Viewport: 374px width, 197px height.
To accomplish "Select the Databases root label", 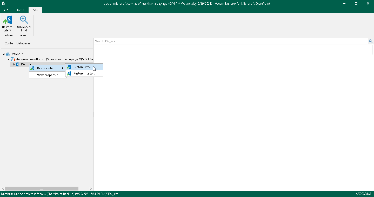I will [x=17, y=54].
